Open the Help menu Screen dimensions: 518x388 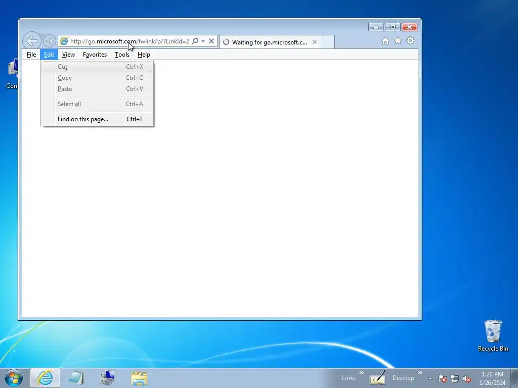click(144, 55)
